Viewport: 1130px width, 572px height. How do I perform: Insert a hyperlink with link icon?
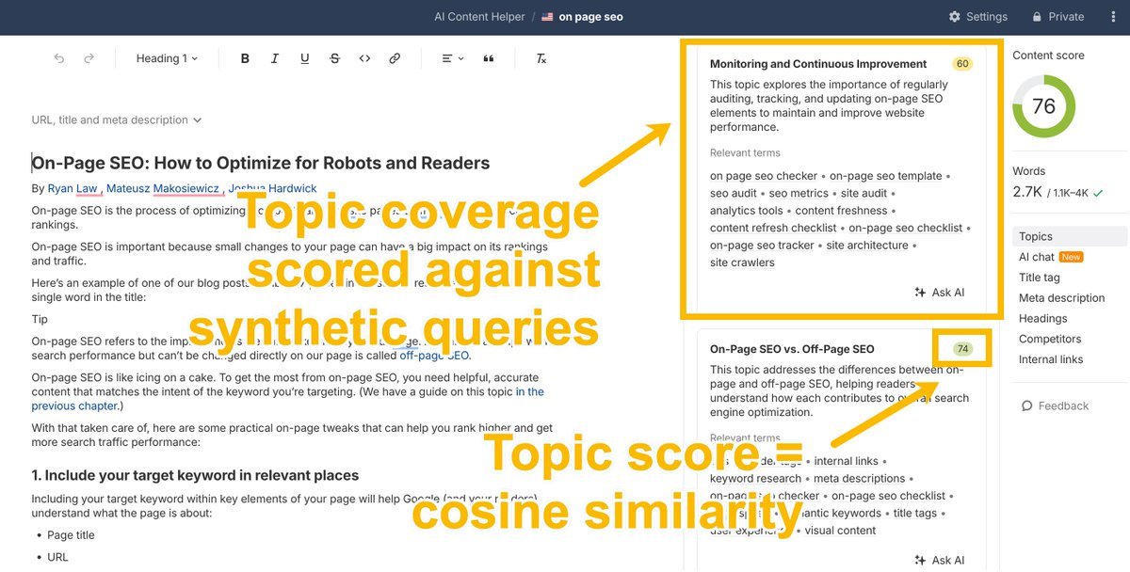coord(395,58)
